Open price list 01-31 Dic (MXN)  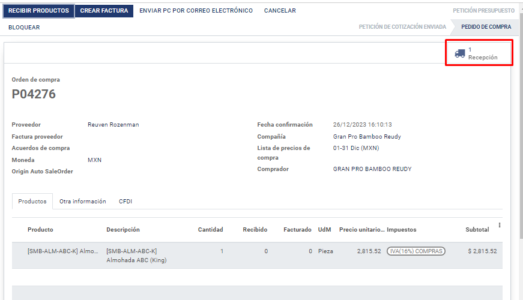pyautogui.click(x=356, y=148)
